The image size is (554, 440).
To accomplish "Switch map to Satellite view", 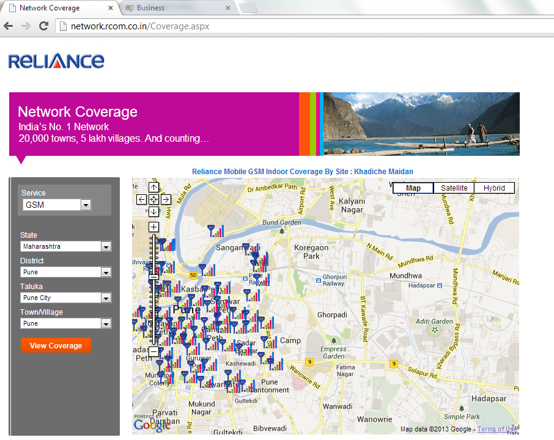I will pos(454,188).
